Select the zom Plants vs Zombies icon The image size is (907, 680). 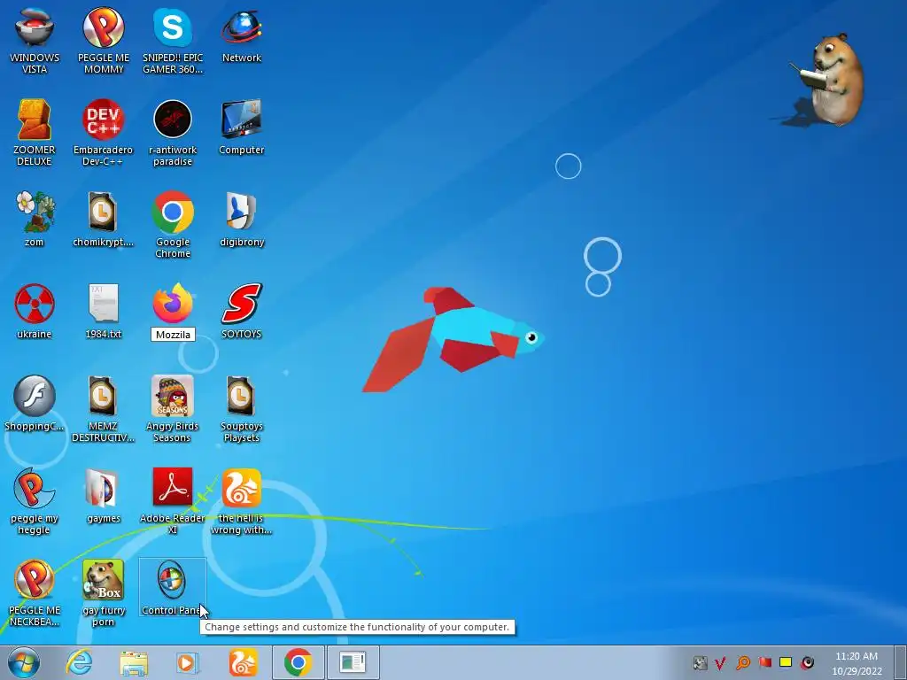pyautogui.click(x=35, y=219)
